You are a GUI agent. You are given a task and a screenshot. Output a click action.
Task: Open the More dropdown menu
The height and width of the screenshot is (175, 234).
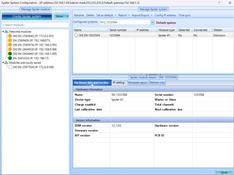[61, 16]
